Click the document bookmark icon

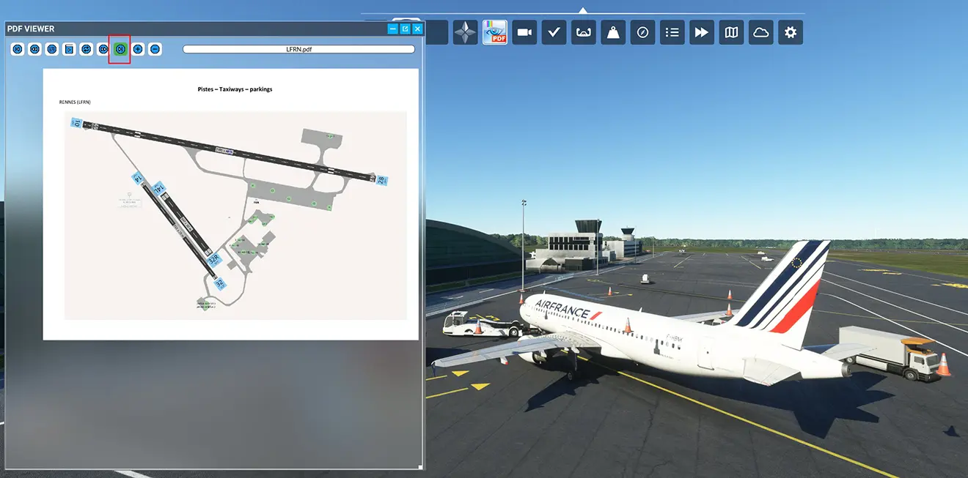pyautogui.click(x=69, y=49)
